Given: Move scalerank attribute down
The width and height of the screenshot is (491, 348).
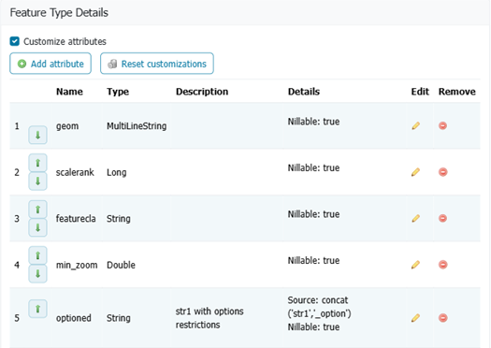Looking at the screenshot, I should point(38,181).
